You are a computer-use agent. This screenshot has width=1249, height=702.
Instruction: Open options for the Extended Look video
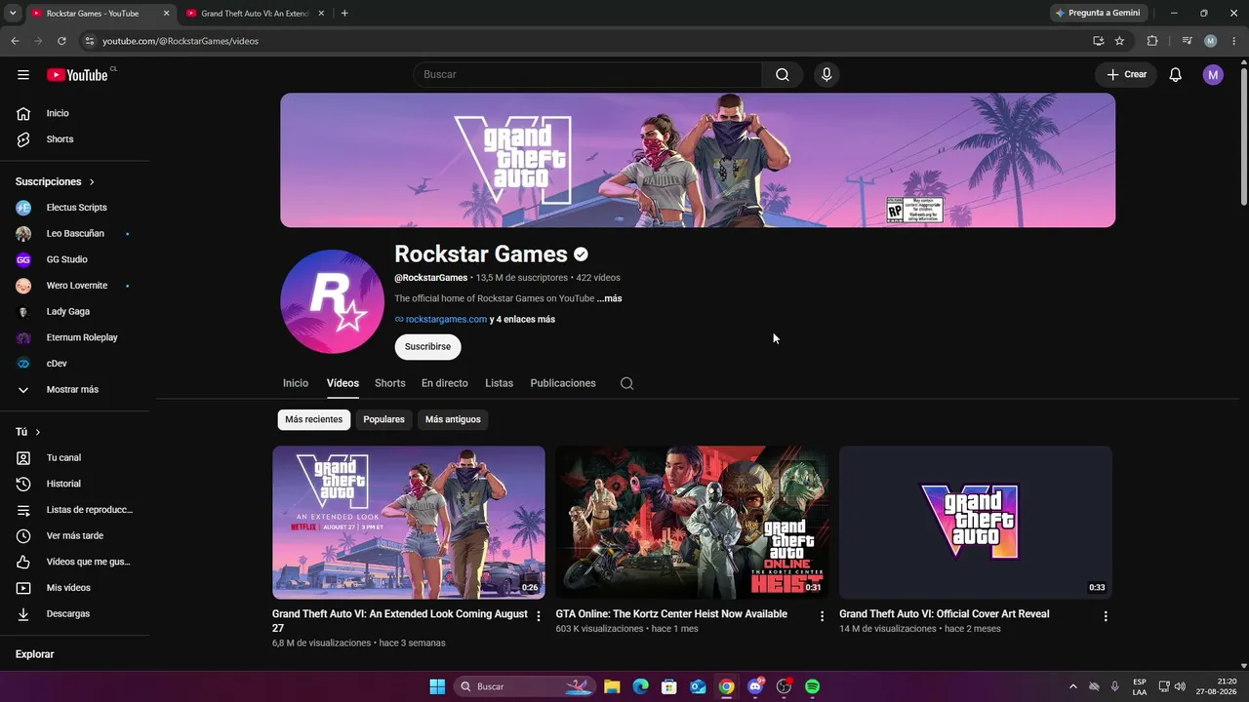click(539, 616)
